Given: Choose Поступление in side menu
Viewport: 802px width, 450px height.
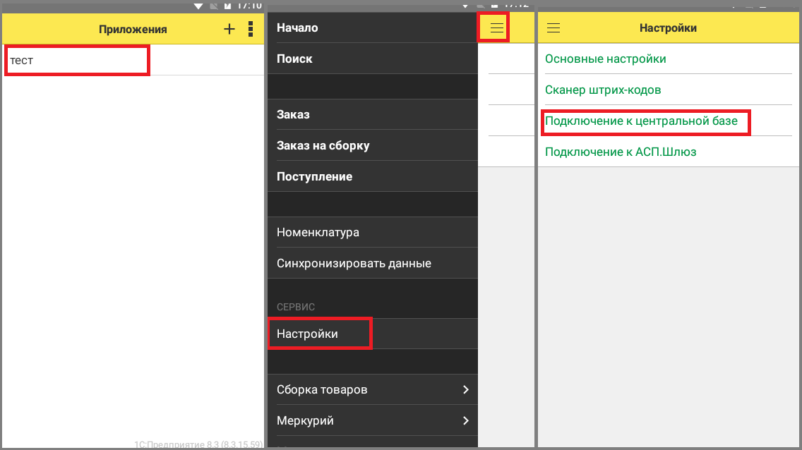Looking at the screenshot, I should point(372,177).
